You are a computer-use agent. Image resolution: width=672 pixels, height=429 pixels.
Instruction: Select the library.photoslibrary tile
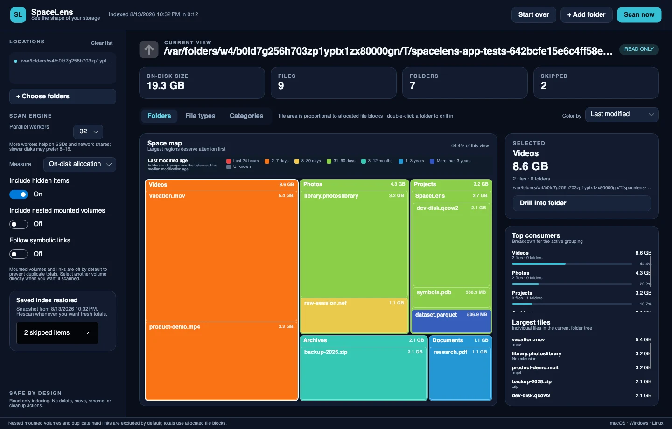click(x=354, y=244)
